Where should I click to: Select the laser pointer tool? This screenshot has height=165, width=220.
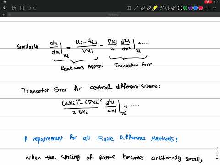[x=136, y=8]
